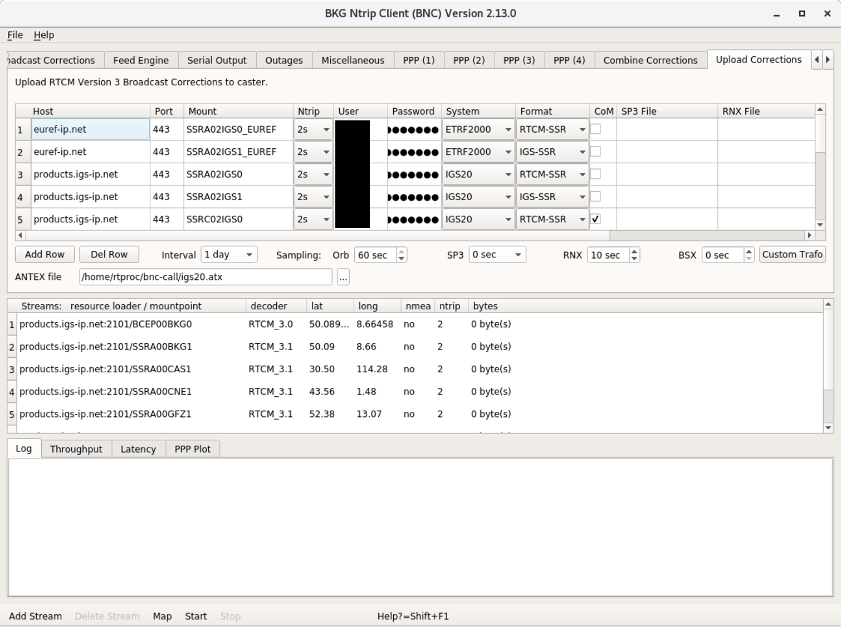Enable CoM checkbox for row 1

[x=595, y=129]
